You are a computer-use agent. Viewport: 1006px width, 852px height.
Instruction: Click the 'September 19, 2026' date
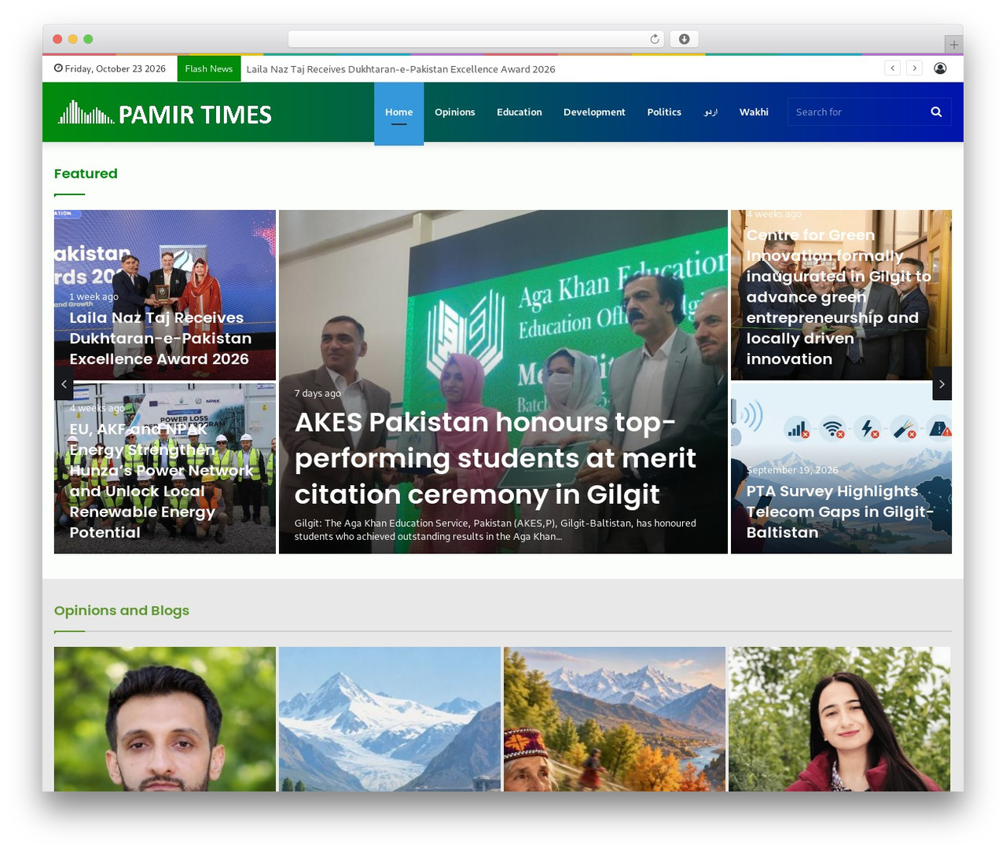coord(792,470)
